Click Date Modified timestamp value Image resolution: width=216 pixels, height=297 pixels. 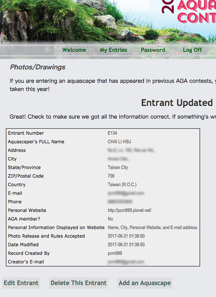tap(126, 245)
